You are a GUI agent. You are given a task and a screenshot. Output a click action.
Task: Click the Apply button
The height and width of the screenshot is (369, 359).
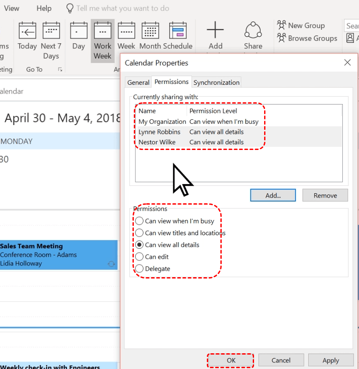[331, 360]
